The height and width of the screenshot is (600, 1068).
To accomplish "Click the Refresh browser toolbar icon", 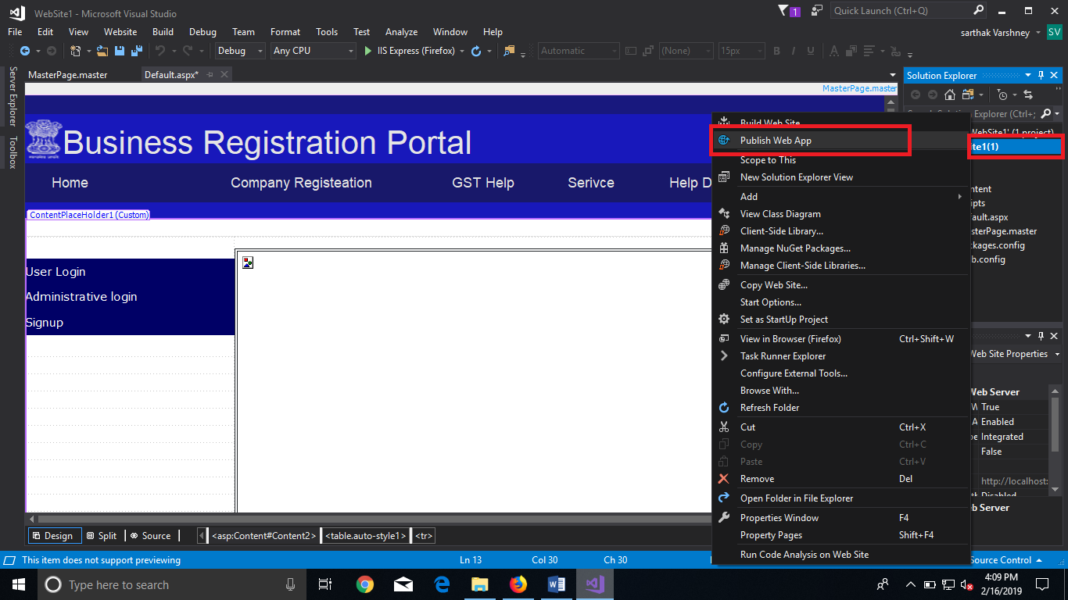I will point(475,51).
